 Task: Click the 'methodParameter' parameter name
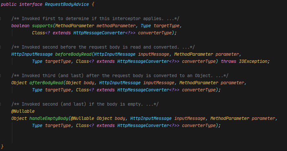(116, 26)
